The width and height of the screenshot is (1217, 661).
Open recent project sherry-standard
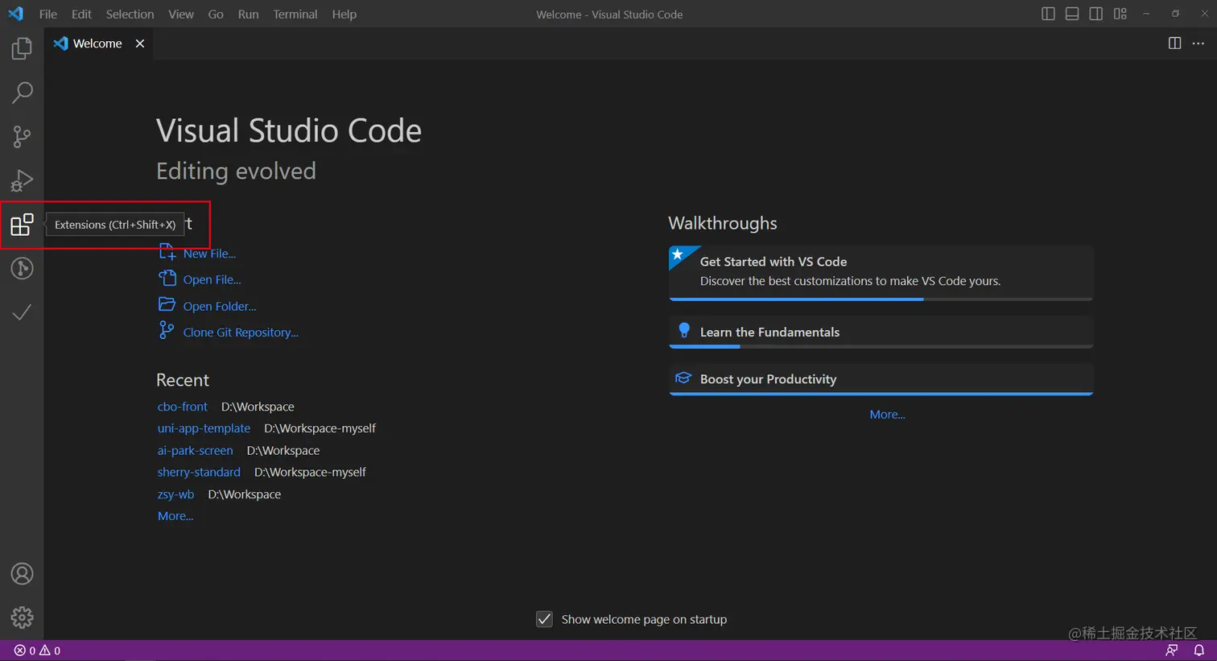(x=199, y=472)
